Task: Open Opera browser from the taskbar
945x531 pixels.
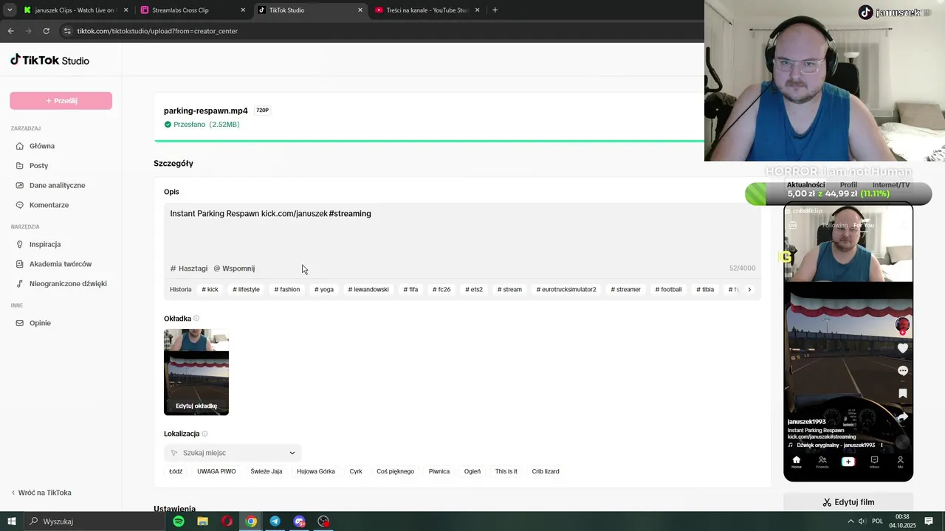Action: 227,521
